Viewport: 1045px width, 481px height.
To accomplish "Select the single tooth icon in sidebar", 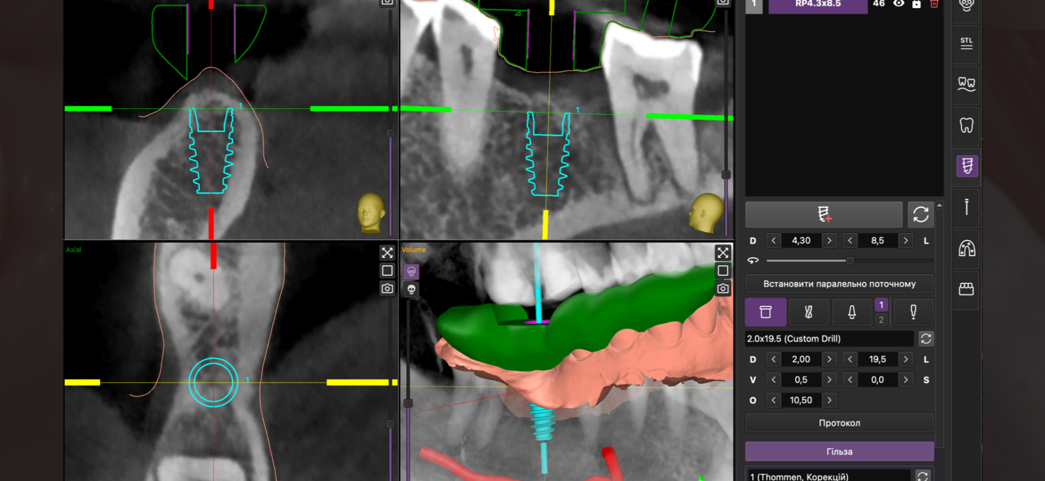I will coord(966,125).
